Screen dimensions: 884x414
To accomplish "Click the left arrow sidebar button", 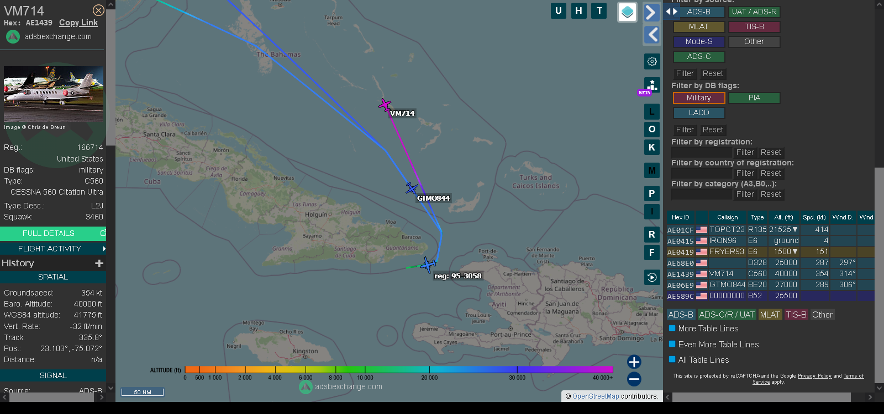I will coord(652,35).
